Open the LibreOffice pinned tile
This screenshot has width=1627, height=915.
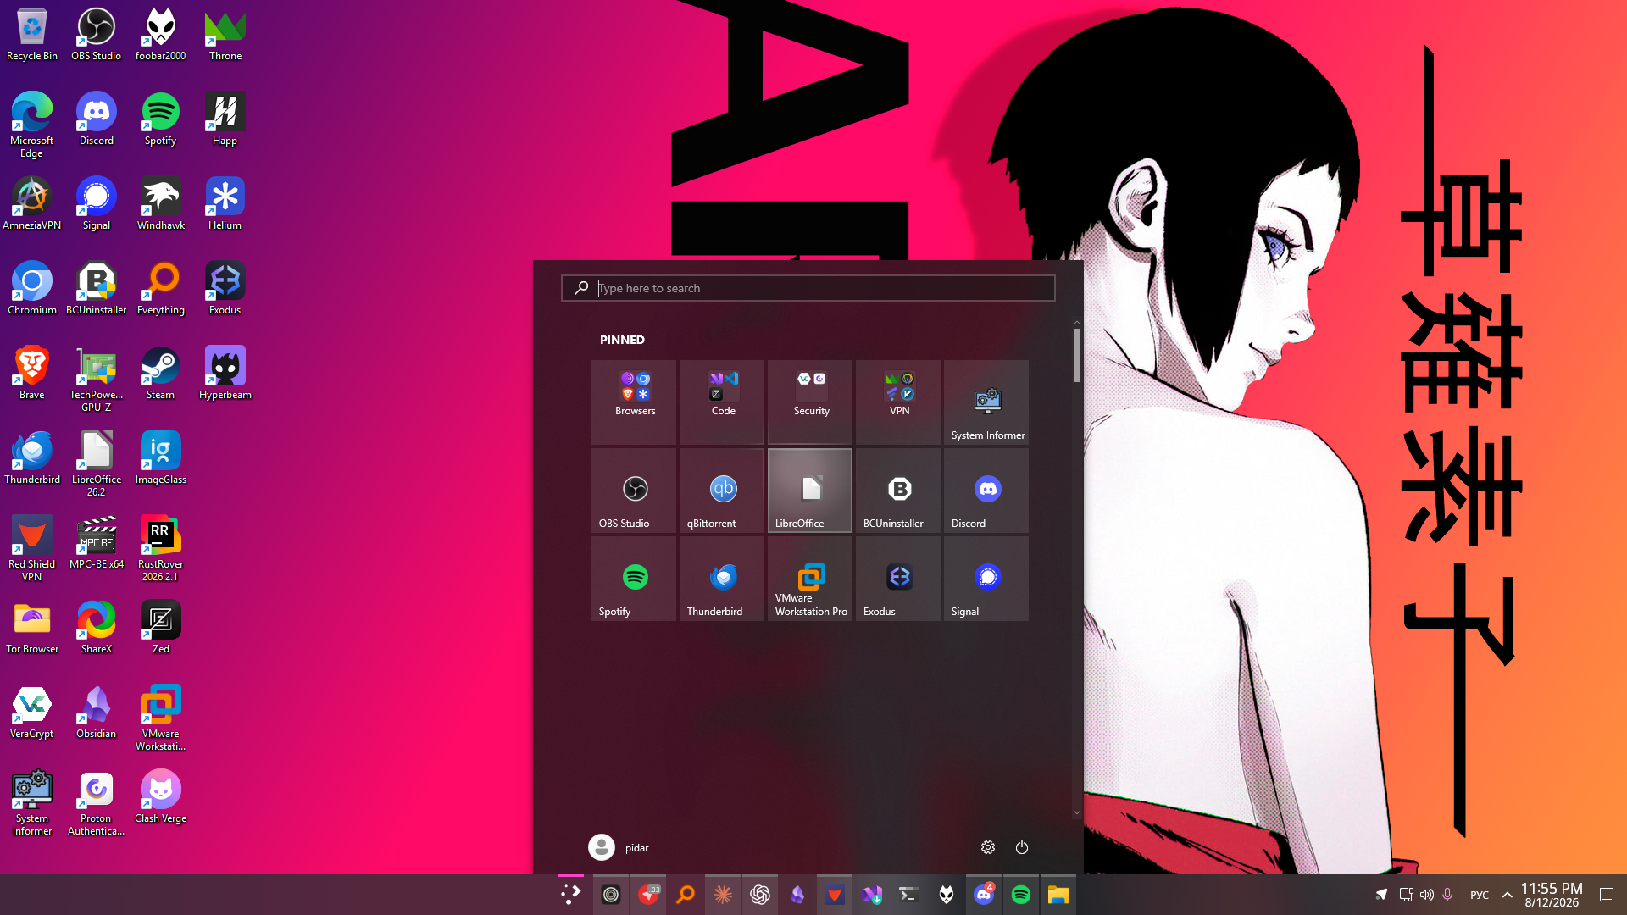(810, 491)
